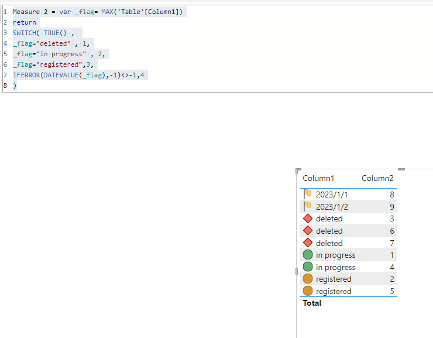
Task: Click green circle icon in the in progress row with value 4
Action: 308,267
